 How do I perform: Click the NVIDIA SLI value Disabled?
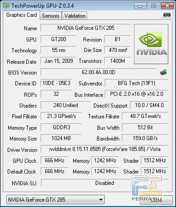(105, 183)
